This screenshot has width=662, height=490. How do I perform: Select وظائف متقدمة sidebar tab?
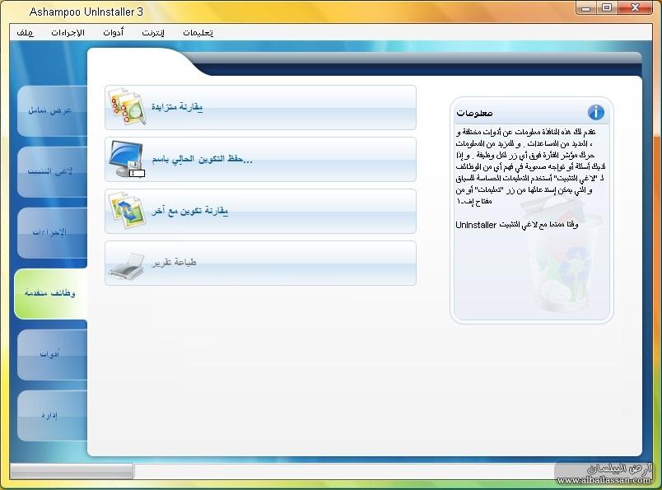tap(51, 293)
